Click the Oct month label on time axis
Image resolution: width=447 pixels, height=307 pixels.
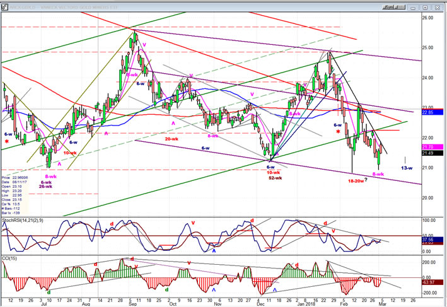173,304
